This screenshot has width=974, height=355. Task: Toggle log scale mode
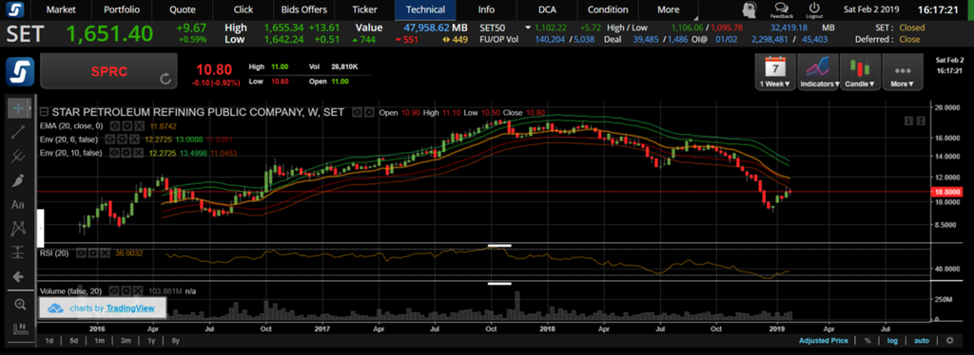892,341
